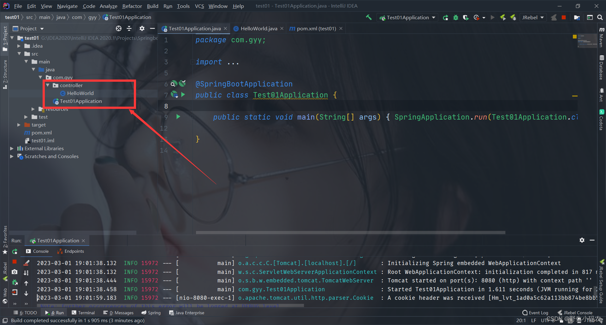Click the Build Project hammer icon

pyautogui.click(x=369, y=17)
